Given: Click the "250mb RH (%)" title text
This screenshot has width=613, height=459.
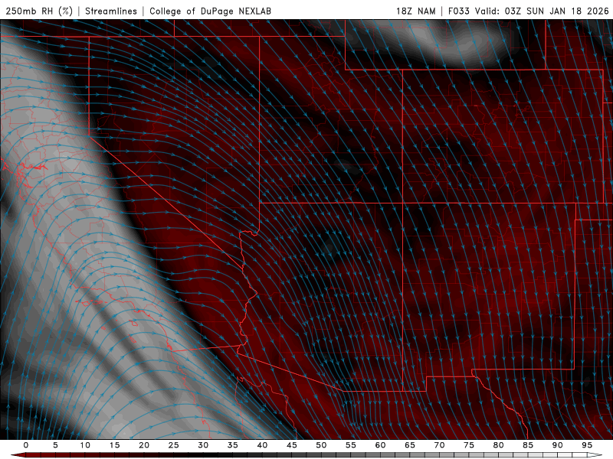Looking at the screenshot, I should [x=39, y=11].
